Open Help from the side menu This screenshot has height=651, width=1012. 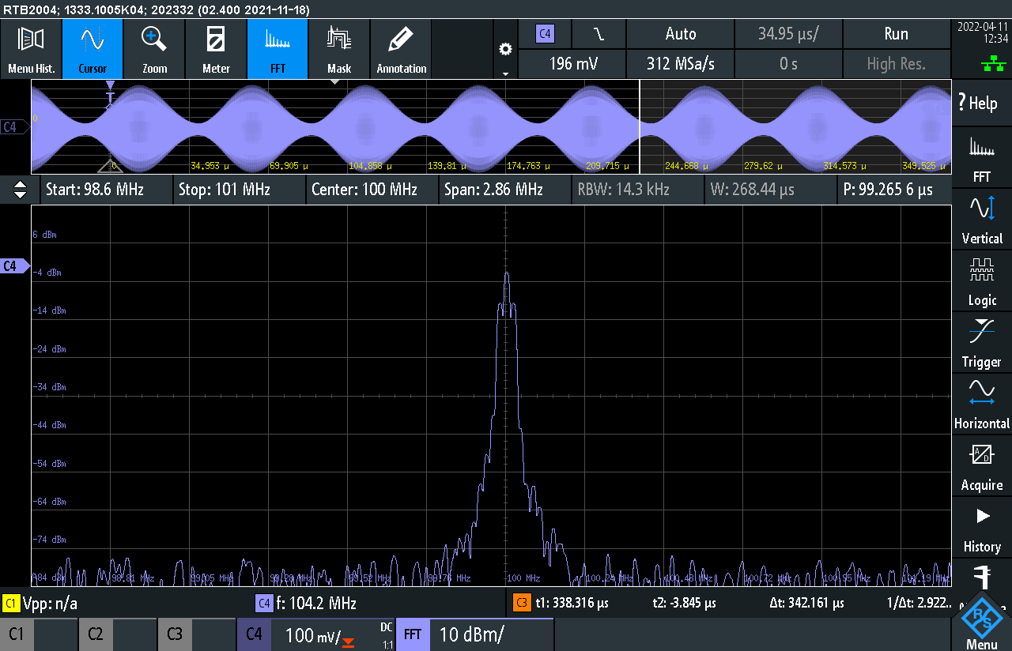pyautogui.click(x=982, y=103)
